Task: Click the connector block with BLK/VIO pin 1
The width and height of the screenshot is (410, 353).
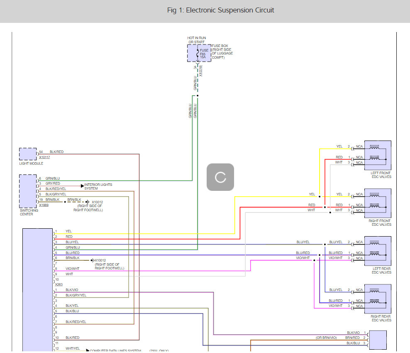Action: (x=378, y=340)
